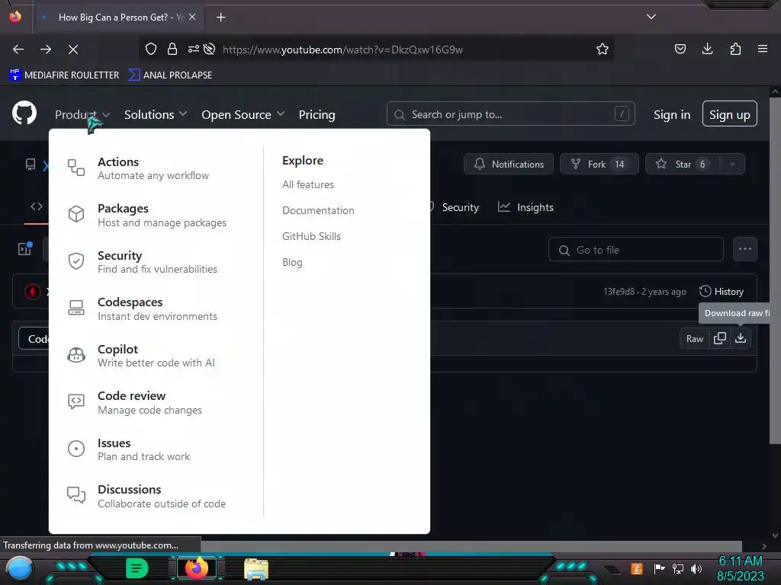Expand the Open Source dropdown menu
Screen dimensions: 781x585
click(243, 114)
